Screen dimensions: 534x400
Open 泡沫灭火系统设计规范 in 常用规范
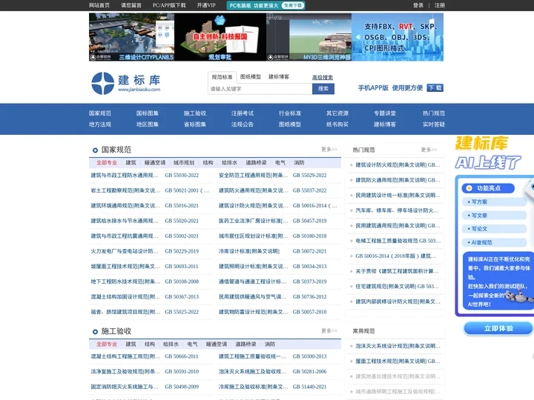pyautogui.click(x=398, y=346)
